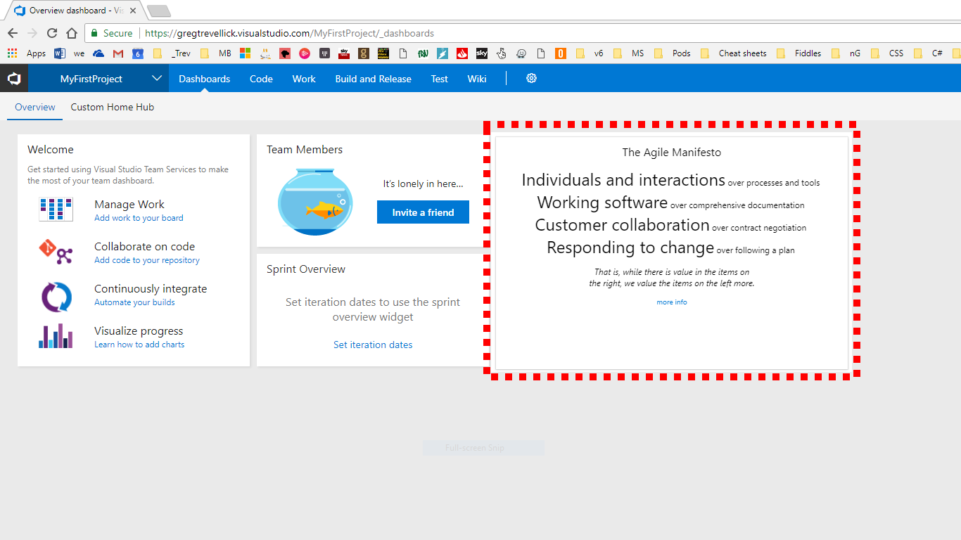
Task: Open the sky news bookmark icon
Action: (x=344, y=53)
